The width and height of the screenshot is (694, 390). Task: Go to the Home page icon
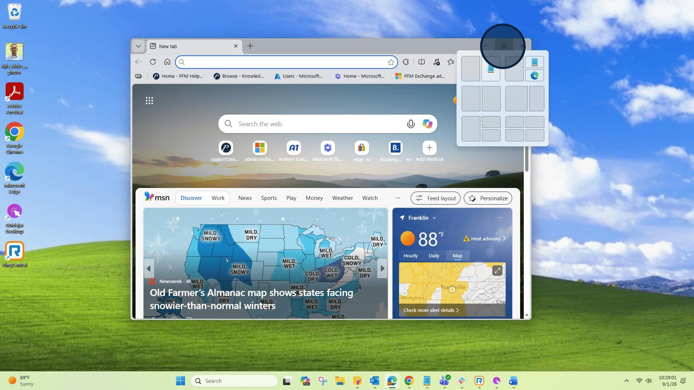coord(167,62)
